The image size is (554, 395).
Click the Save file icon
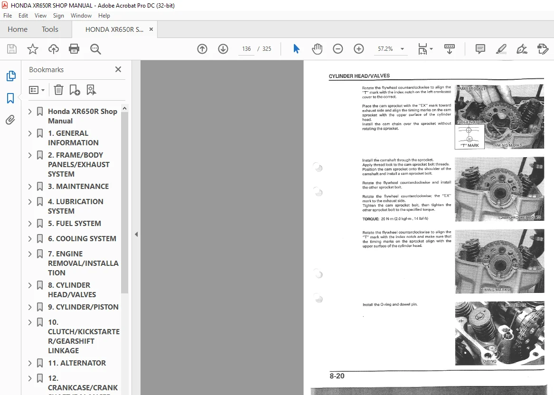pyautogui.click(x=12, y=49)
